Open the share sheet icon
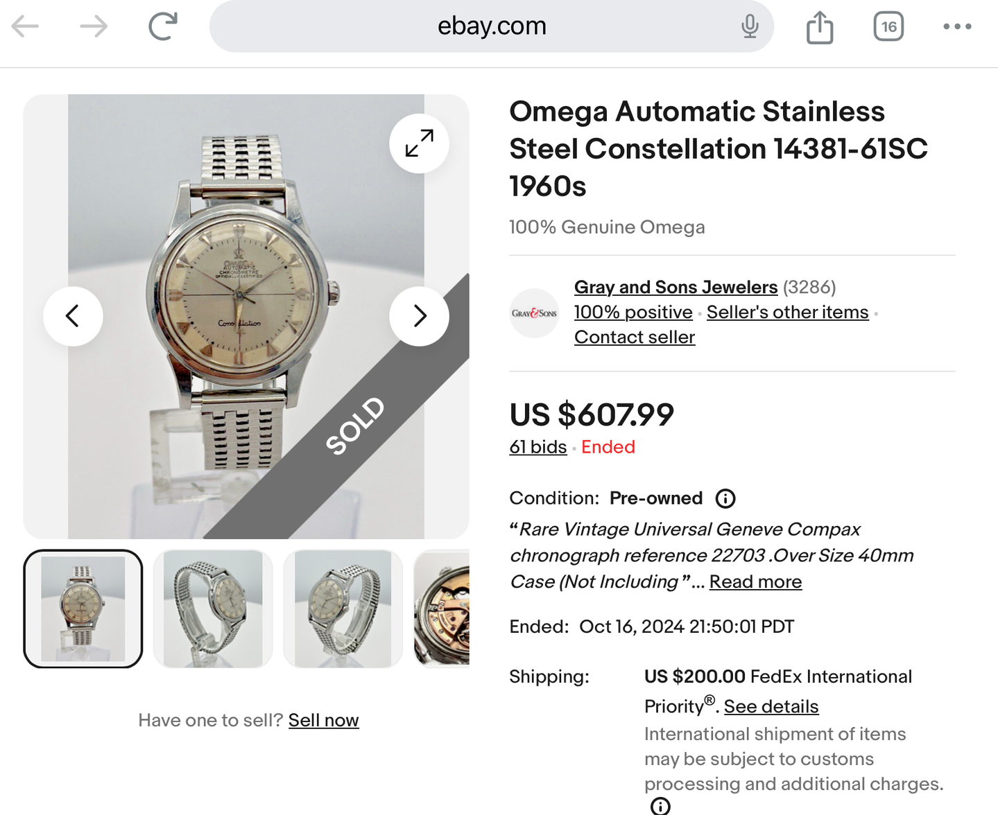The width and height of the screenshot is (998, 815). [820, 28]
